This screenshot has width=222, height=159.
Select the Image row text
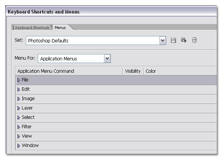click(28, 99)
